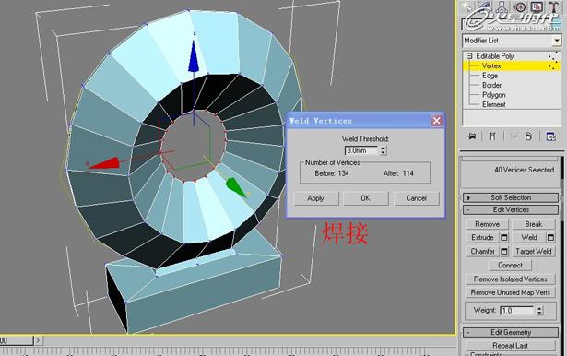
Task: Open Weld settings dialog box icon
Action: [x=550, y=237]
